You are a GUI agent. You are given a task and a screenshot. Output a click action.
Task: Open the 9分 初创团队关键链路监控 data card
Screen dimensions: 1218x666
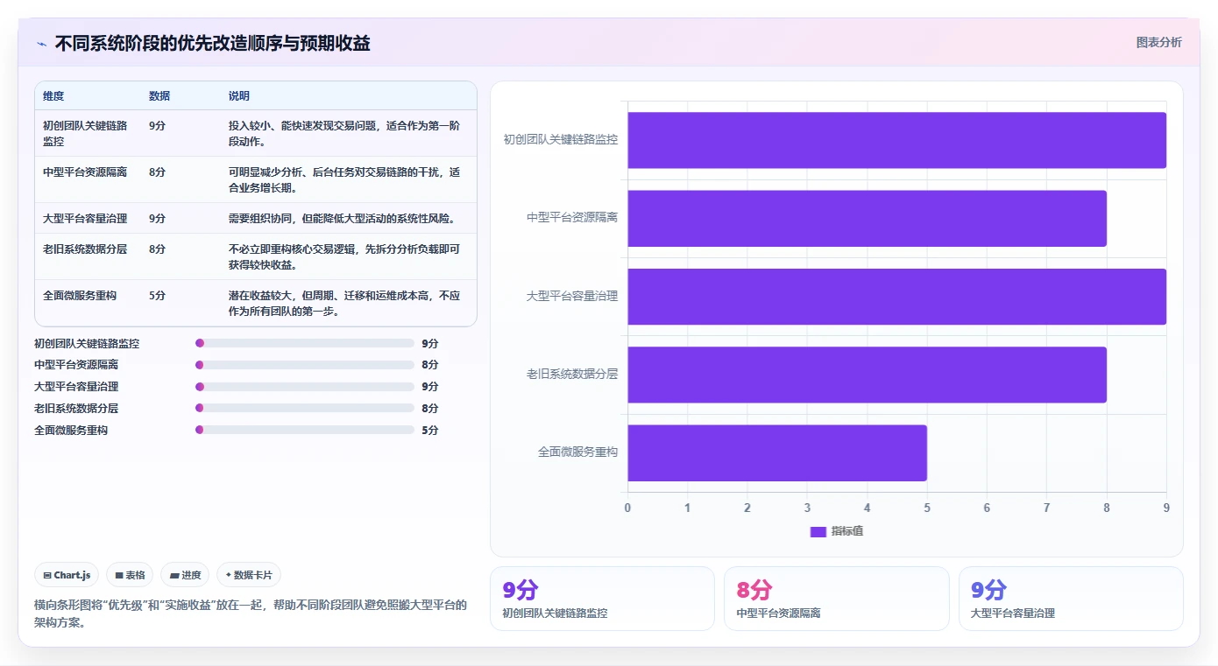point(602,599)
